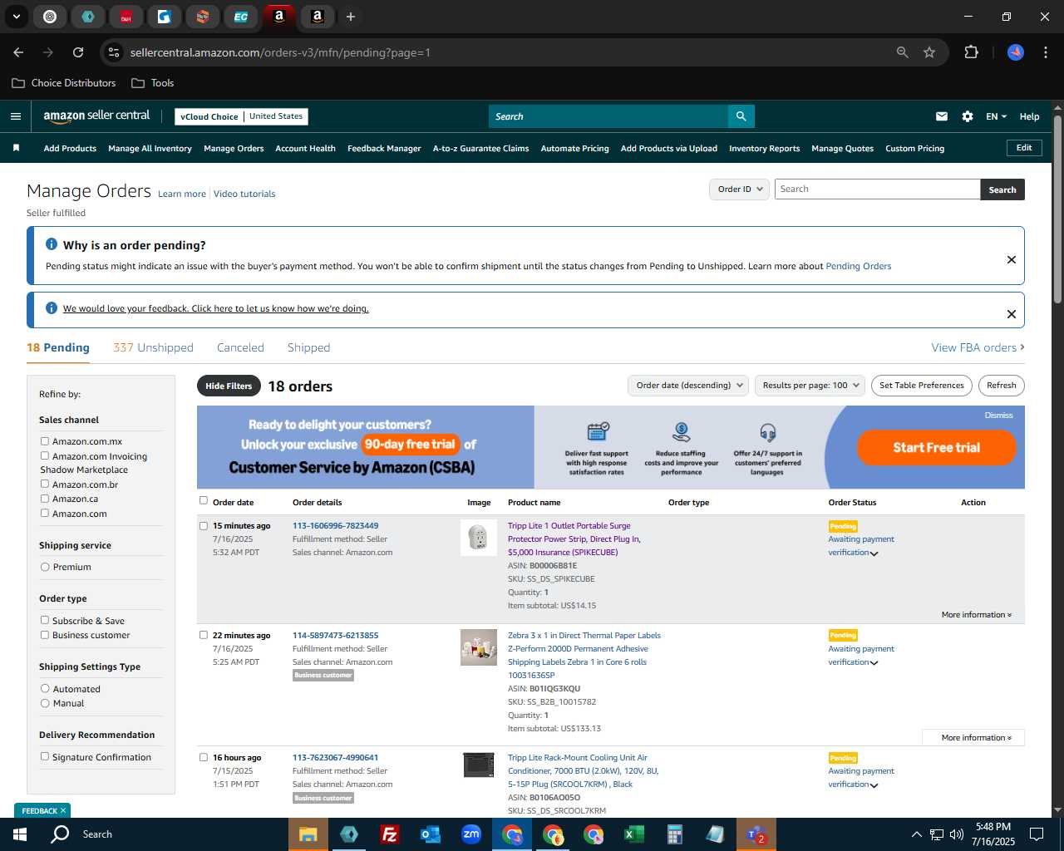Image resolution: width=1064 pixels, height=851 pixels.
Task: Expand More information for order 114-5897473-6213855
Action: point(977,738)
